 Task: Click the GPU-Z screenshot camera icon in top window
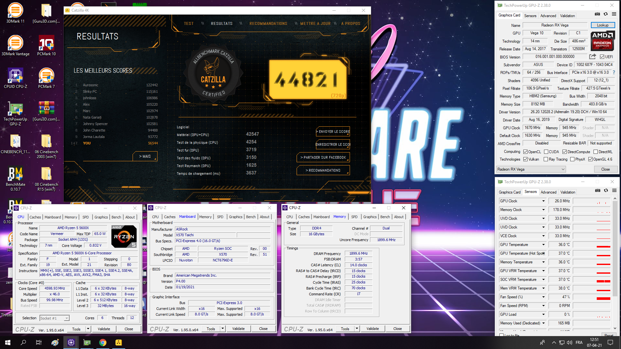597,14
